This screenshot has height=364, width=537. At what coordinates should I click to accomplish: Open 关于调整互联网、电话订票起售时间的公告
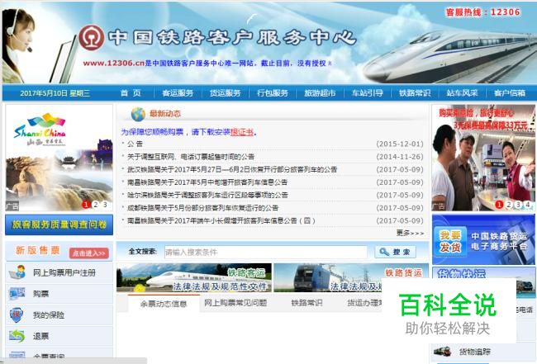point(191,157)
